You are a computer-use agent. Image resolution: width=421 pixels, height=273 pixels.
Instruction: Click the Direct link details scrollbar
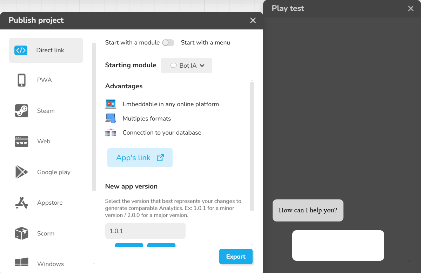click(252, 146)
